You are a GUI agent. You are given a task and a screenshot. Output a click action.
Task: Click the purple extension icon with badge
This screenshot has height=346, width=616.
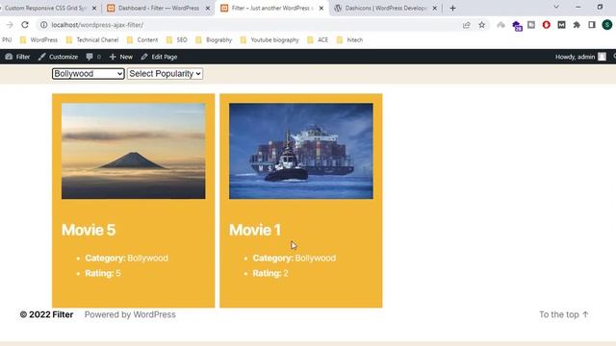(x=517, y=26)
